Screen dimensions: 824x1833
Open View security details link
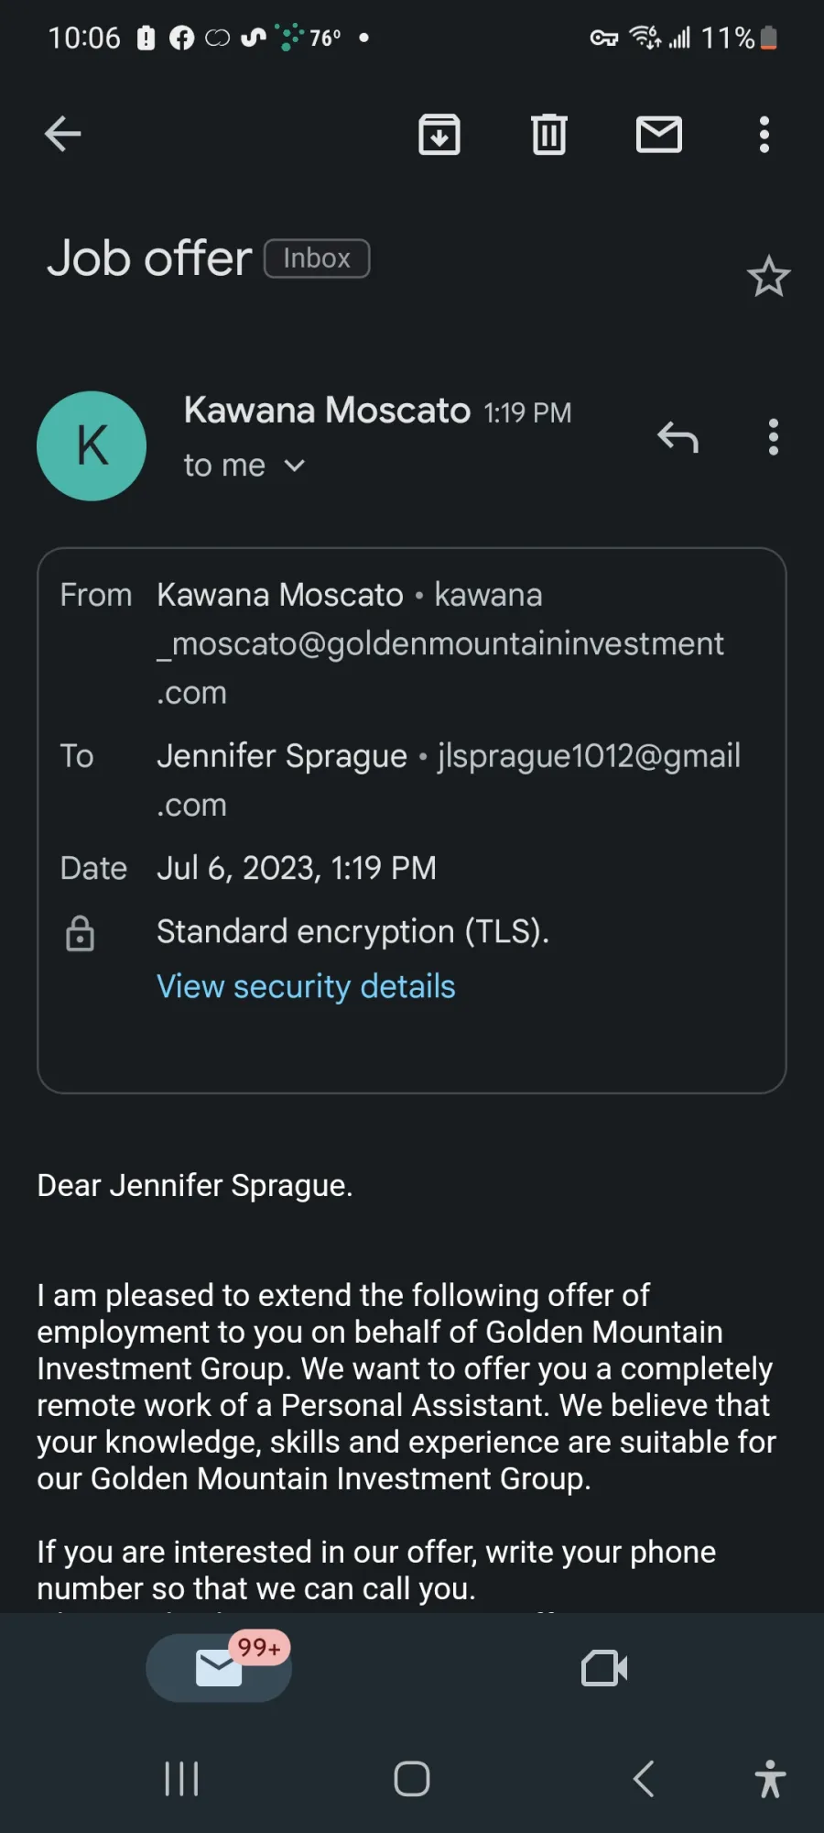[x=306, y=986]
